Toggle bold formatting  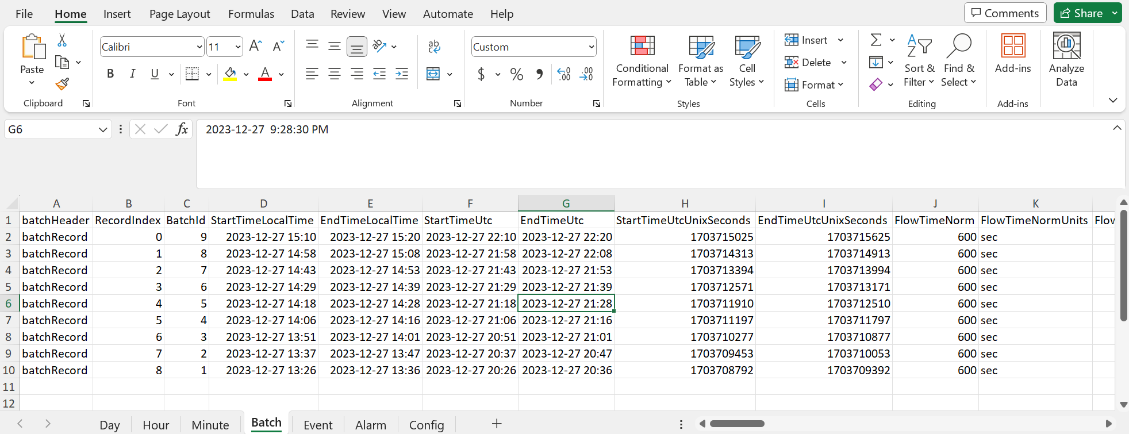(110, 74)
